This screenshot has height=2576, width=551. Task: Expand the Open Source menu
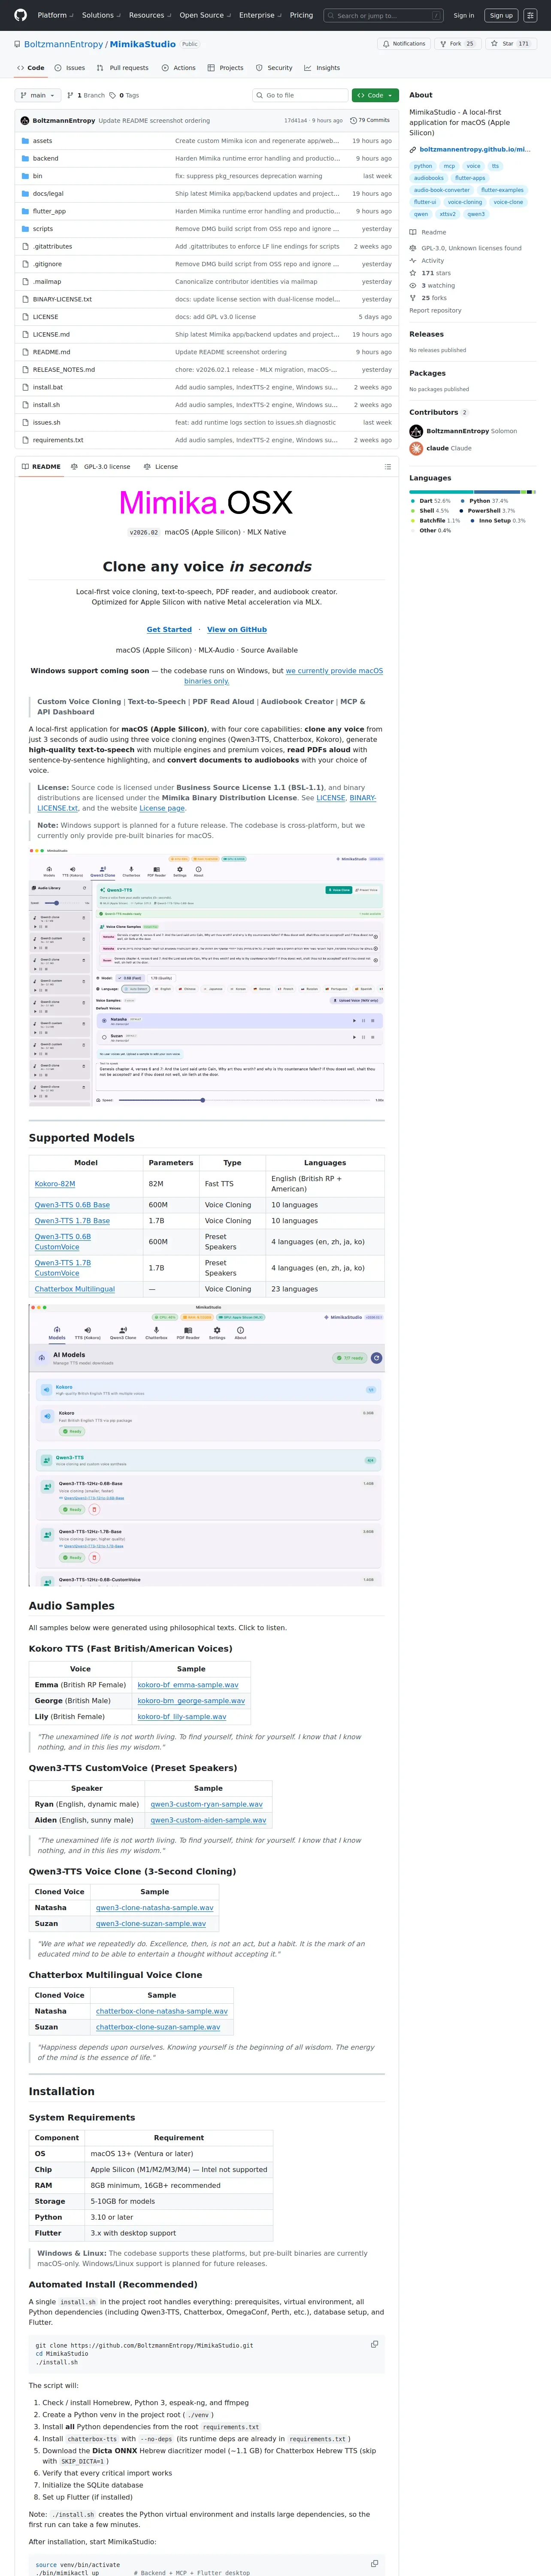[x=205, y=15]
